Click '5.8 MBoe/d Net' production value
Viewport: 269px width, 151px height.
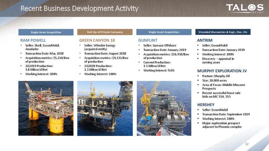click(36, 69)
